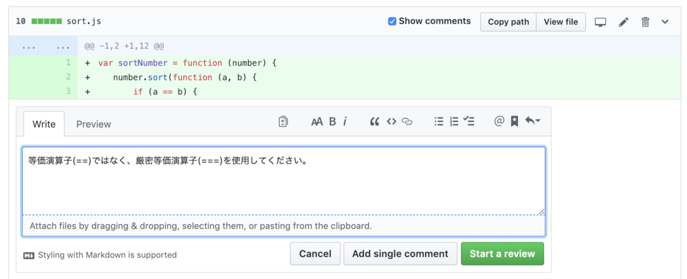Apply bold formatting to comment

332,122
